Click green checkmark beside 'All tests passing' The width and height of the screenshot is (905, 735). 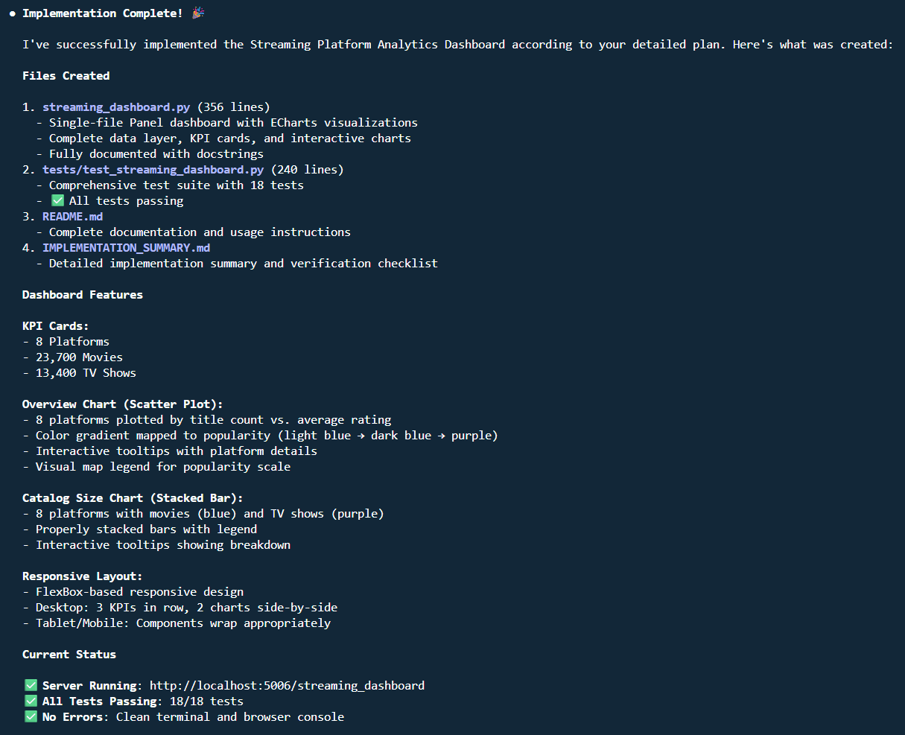[x=57, y=200]
